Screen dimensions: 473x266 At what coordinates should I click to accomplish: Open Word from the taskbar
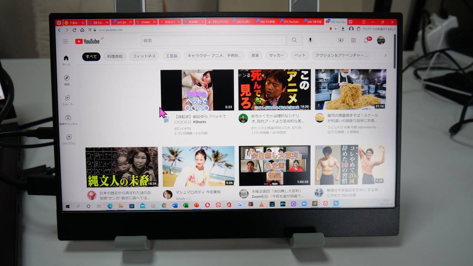click(x=175, y=205)
